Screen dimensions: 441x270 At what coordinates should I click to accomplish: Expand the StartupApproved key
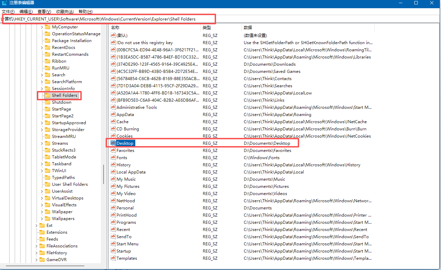pos(42,123)
